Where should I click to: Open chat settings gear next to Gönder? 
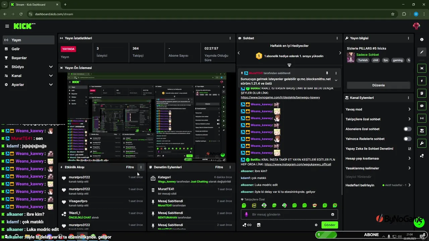[x=316, y=225]
